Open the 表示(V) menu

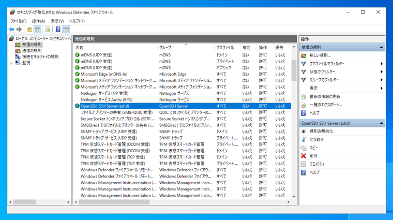click(x=57, y=21)
